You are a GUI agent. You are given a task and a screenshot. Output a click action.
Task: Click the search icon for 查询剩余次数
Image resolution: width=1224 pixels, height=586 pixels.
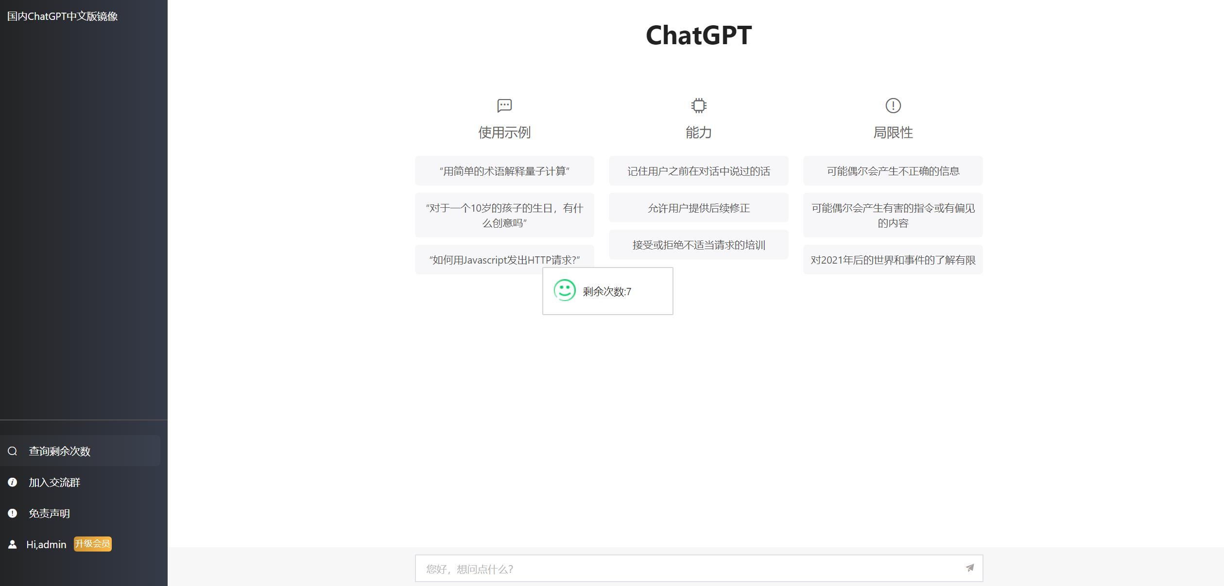point(13,450)
